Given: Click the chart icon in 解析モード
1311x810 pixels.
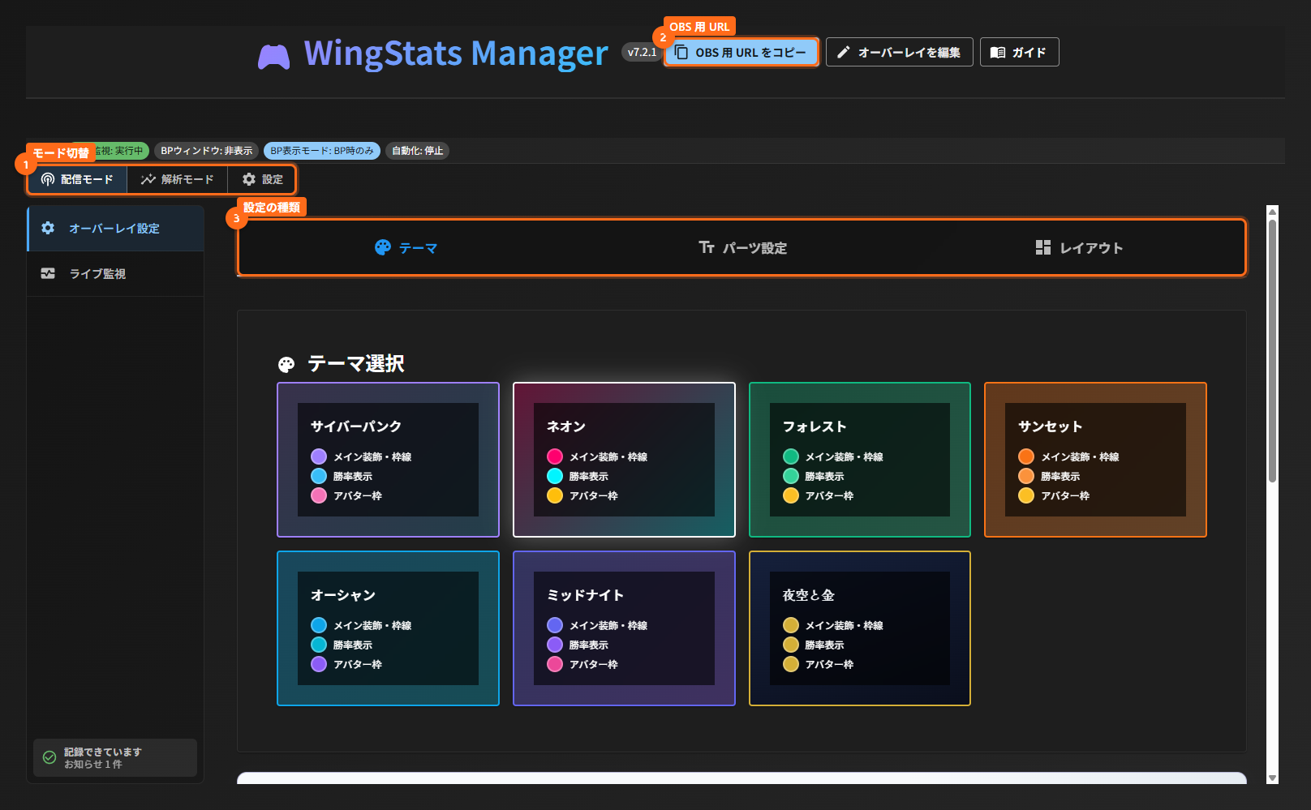Looking at the screenshot, I should pos(148,179).
